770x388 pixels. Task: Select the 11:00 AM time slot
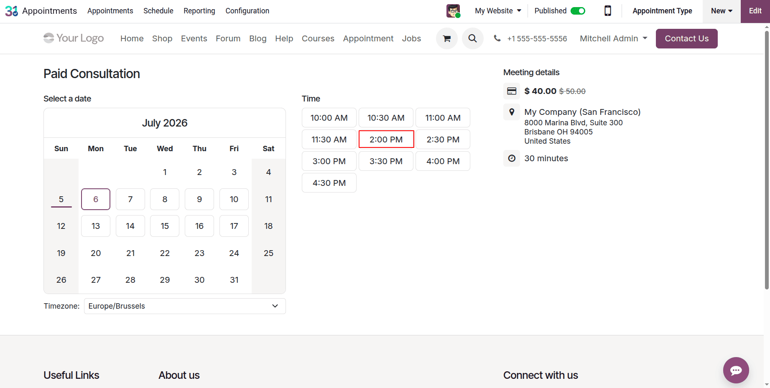[443, 118]
